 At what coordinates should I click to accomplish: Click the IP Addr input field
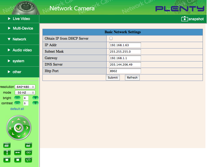point(125,45)
